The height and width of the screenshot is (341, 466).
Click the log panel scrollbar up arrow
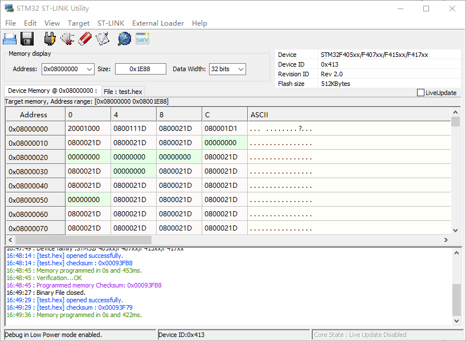(x=456, y=253)
